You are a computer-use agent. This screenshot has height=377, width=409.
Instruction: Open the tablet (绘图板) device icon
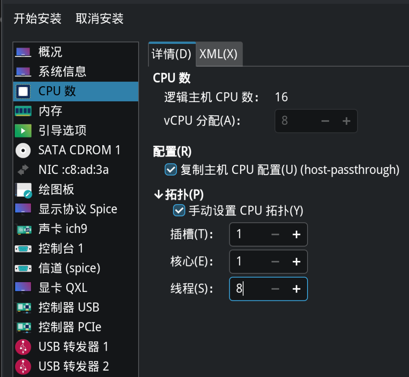(23, 190)
